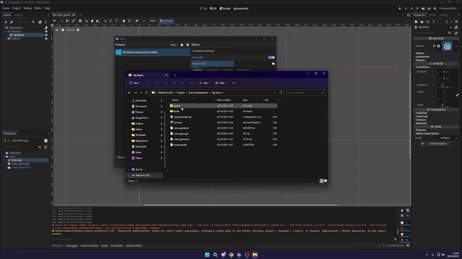Click the folder icon beside Export Path
The height and width of the screenshot is (259, 462).
click(x=273, y=64)
